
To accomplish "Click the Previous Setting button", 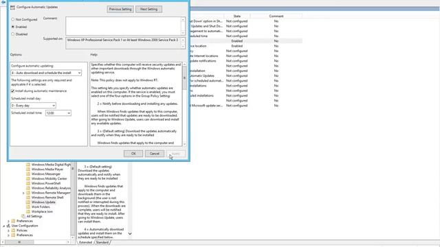I will [120, 9].
